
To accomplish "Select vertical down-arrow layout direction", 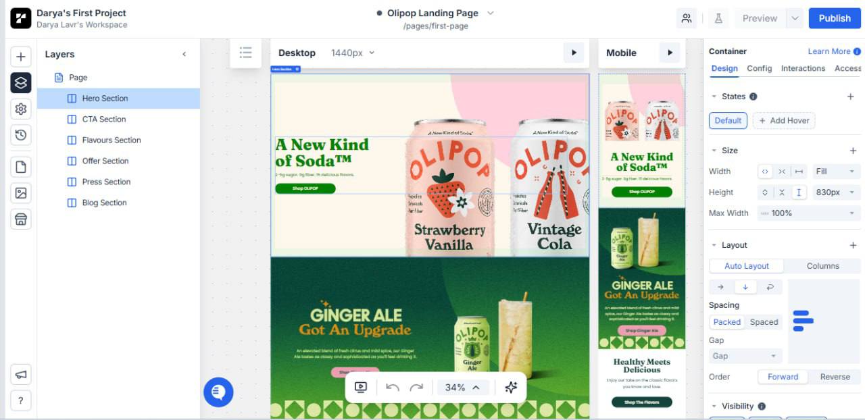I will coord(745,287).
